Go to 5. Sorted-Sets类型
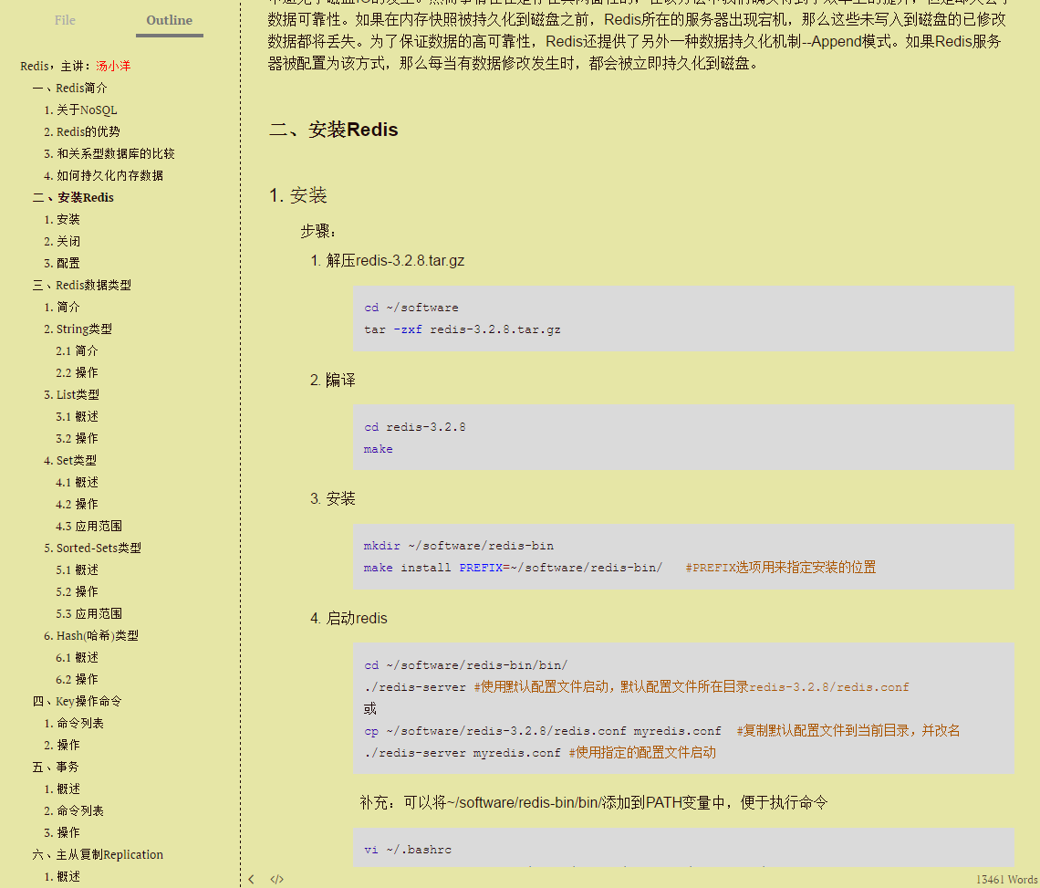 tap(99, 548)
